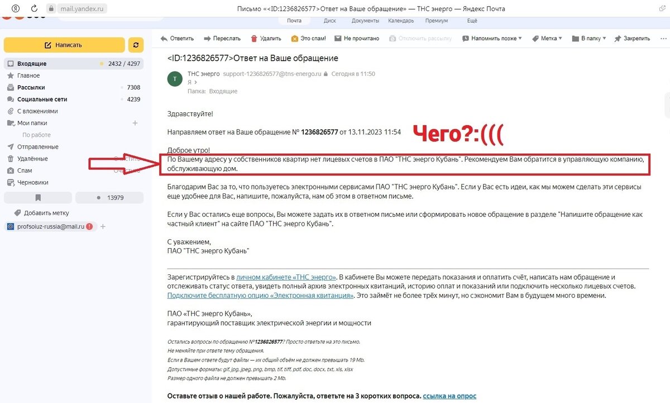Screen dimensions: 670x403
Task: Open the Напомнить позже dropdown
Action: tap(492, 39)
